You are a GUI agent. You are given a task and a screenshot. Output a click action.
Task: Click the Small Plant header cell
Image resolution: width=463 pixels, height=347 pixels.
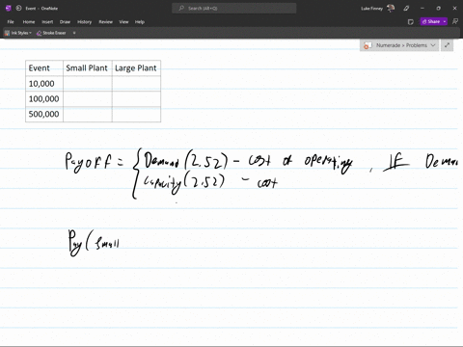click(88, 68)
